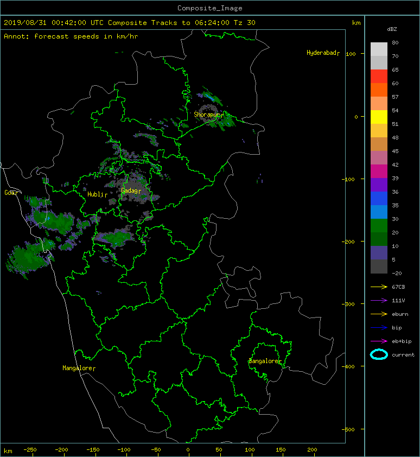The image size is (420, 457).
Task: Click the 0 mark on the horizontal axis
Action: [188, 449]
